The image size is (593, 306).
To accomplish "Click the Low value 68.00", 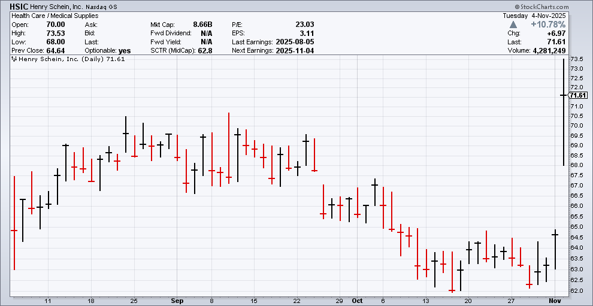I will [57, 42].
